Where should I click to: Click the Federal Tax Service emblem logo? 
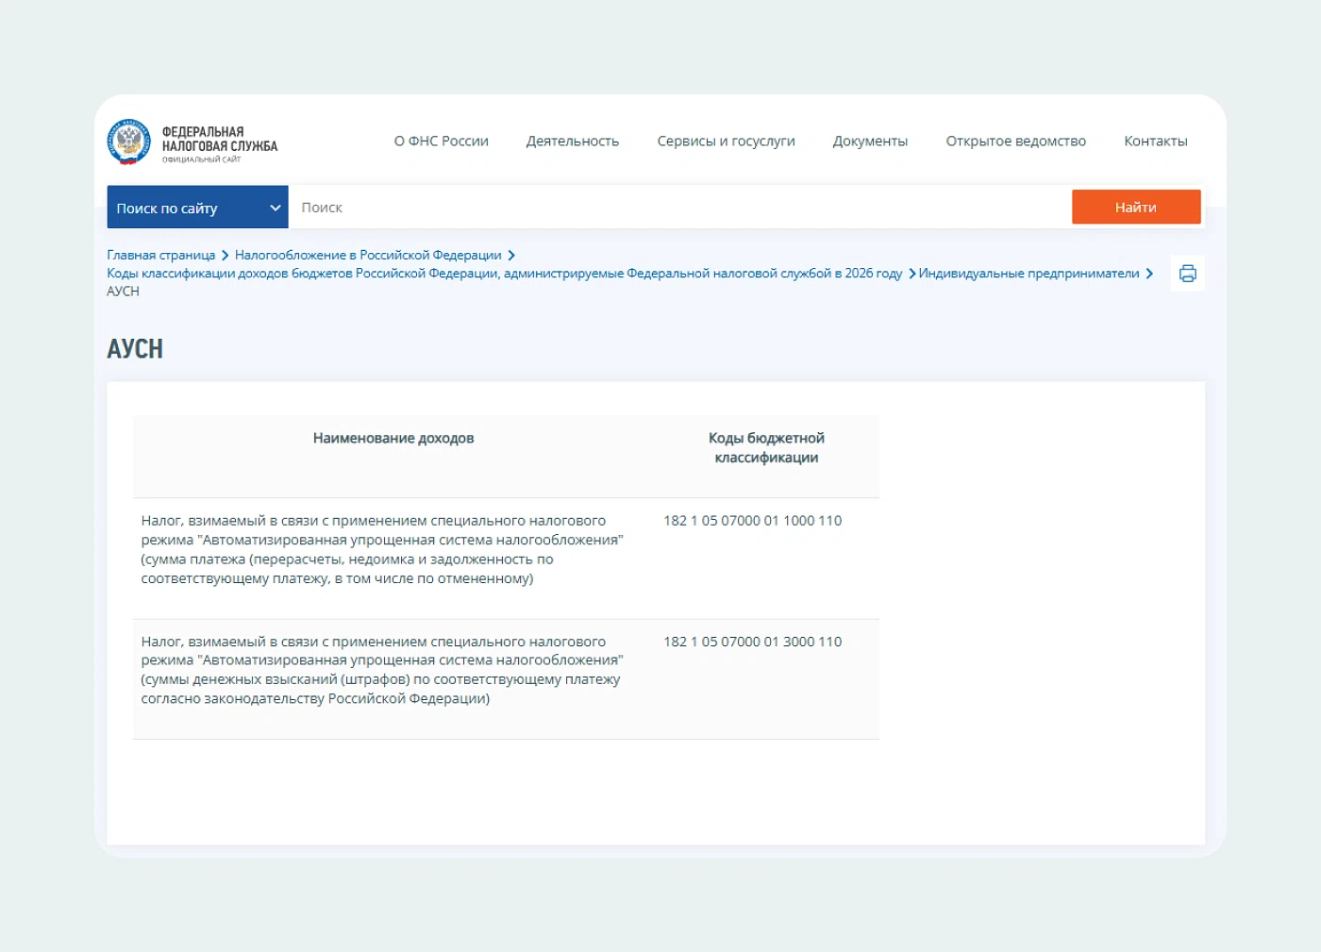pyautogui.click(x=128, y=142)
